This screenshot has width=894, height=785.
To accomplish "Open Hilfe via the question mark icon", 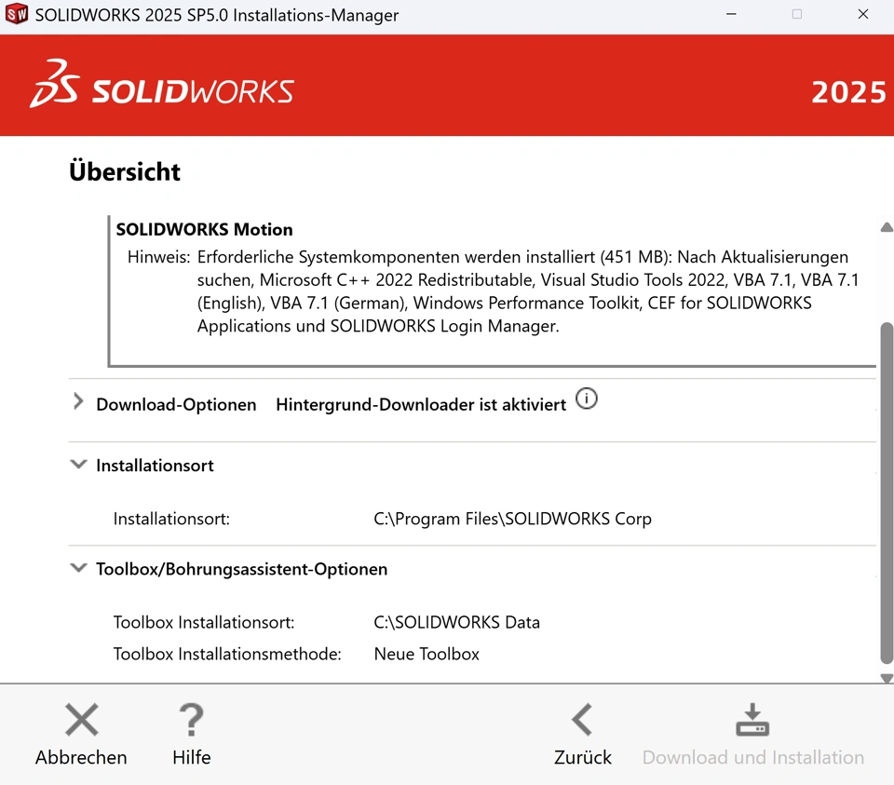I will [x=192, y=720].
